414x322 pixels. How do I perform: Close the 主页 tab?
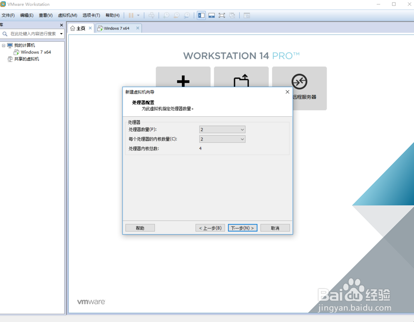coord(90,28)
